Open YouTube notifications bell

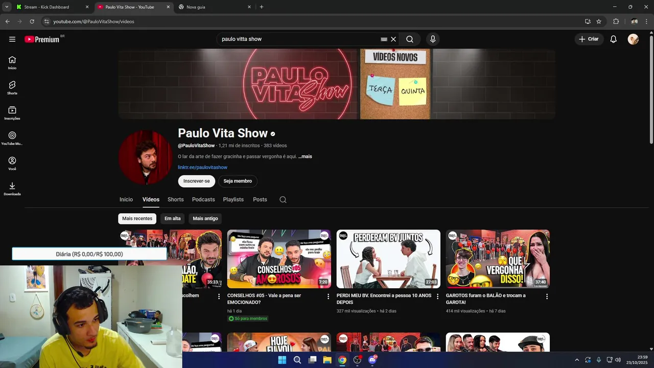coord(614,39)
